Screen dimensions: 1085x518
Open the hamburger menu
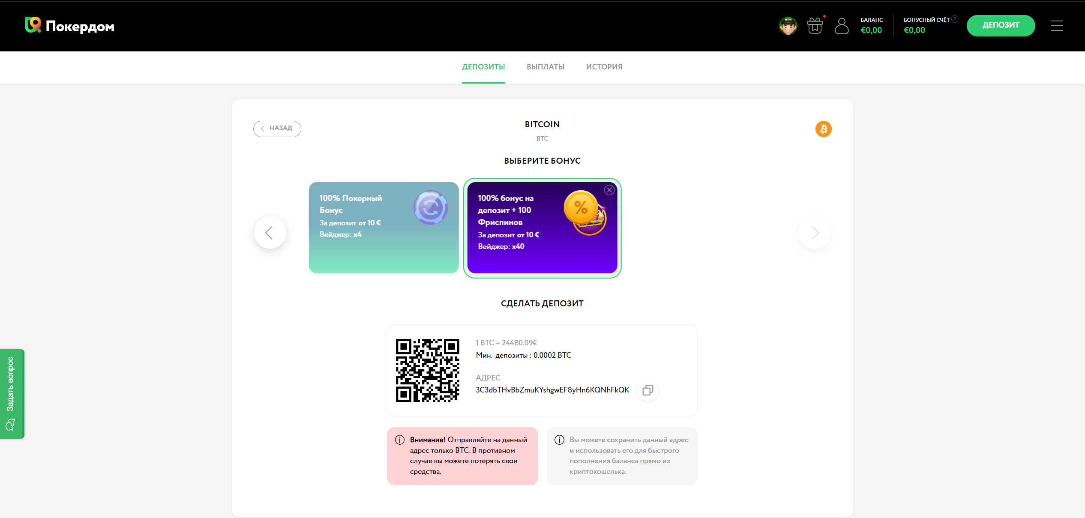[1057, 26]
